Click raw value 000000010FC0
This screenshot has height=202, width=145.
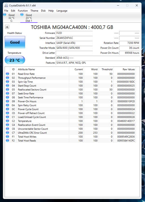pyautogui.click(x=126, y=101)
